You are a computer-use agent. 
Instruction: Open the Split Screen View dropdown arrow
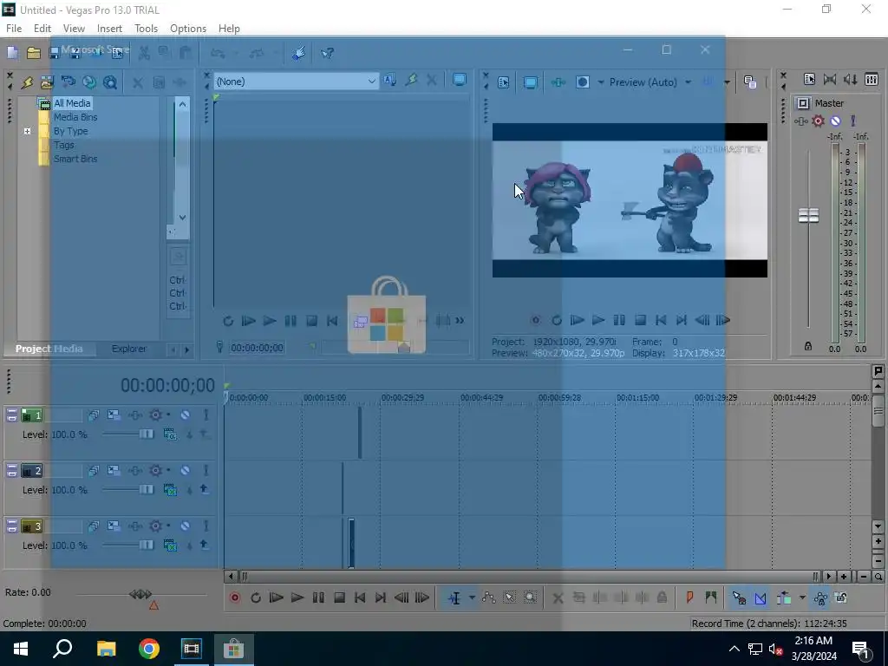point(601,82)
